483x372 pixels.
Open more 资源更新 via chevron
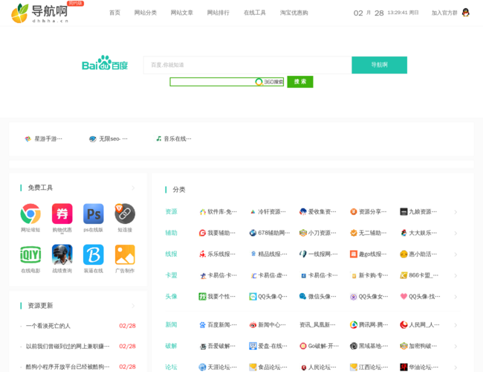pyautogui.click(x=133, y=306)
